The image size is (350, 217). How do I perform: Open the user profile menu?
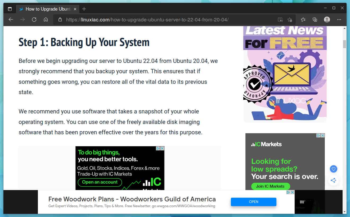pyautogui.click(x=327, y=20)
